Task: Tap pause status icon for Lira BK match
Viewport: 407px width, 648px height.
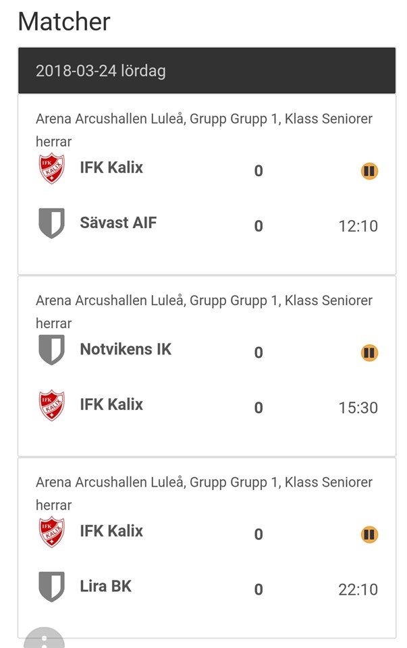Action: (x=369, y=535)
